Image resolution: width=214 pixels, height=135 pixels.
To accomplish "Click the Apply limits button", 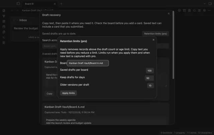I will tap(68, 93).
